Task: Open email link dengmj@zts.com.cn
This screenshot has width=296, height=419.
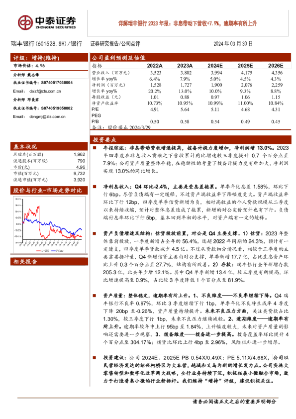Action: [47, 116]
